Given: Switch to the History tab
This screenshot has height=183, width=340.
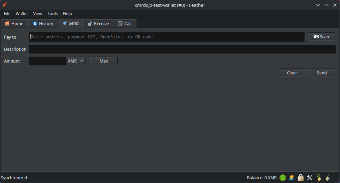Looking at the screenshot, I should [x=43, y=23].
